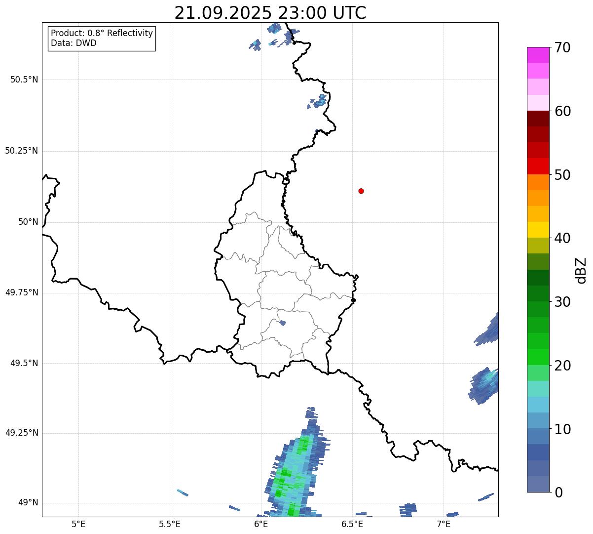
Task: Click the colorbar tick label '50'
Action: click(x=562, y=175)
